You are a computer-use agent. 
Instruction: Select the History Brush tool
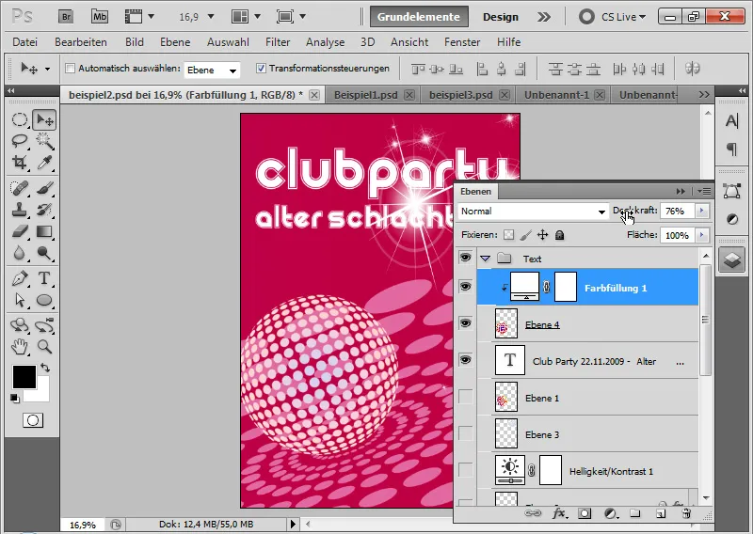[44, 210]
